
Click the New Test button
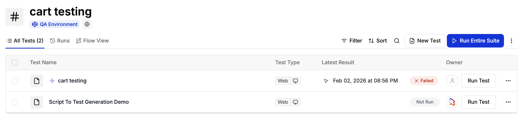[x=425, y=41]
